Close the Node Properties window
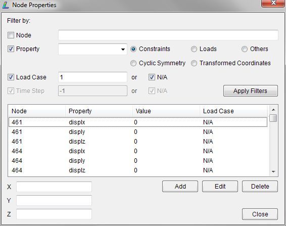The width and height of the screenshot is (286, 226). (x=273, y=3)
